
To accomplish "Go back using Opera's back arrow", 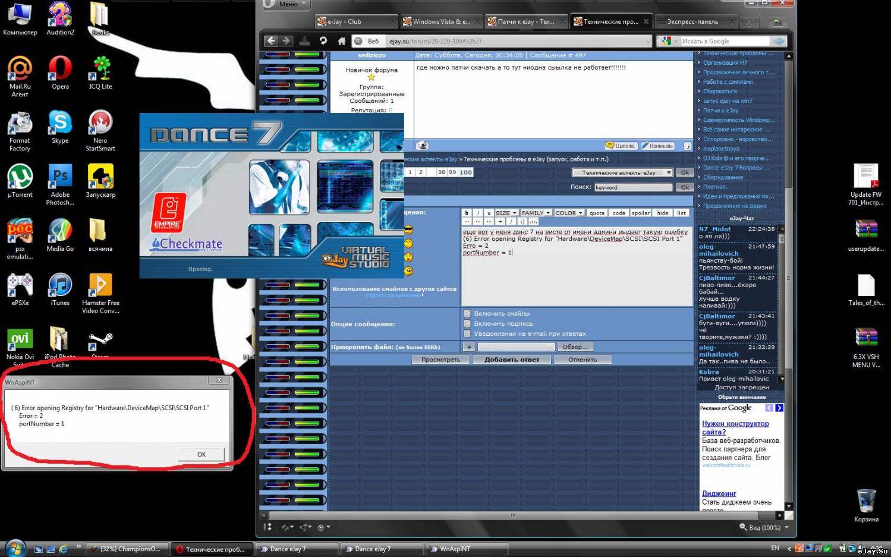I will pyautogui.click(x=272, y=41).
